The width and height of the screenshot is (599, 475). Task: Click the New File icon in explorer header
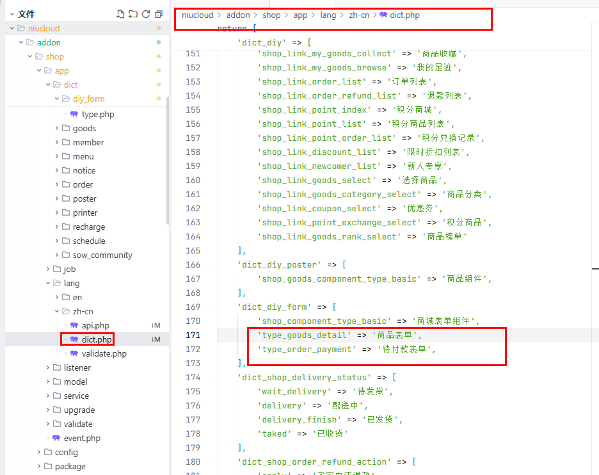click(120, 14)
